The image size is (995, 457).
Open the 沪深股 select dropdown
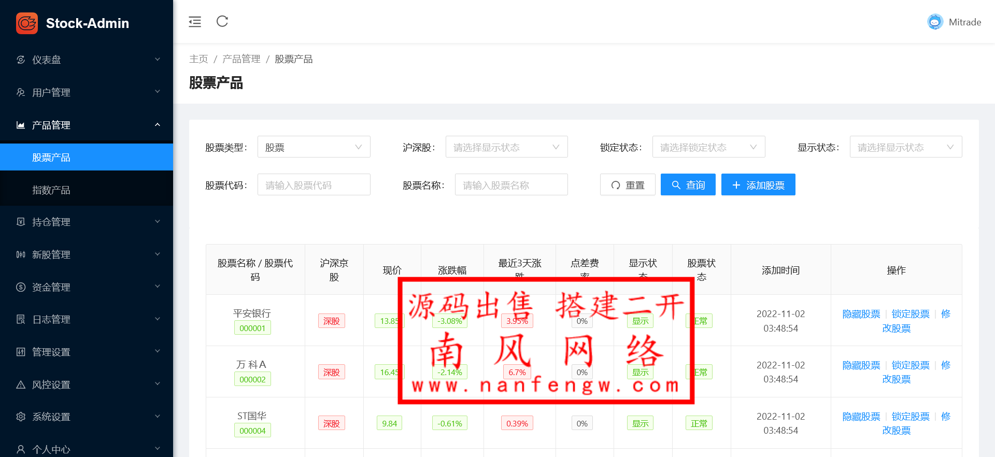pyautogui.click(x=506, y=147)
